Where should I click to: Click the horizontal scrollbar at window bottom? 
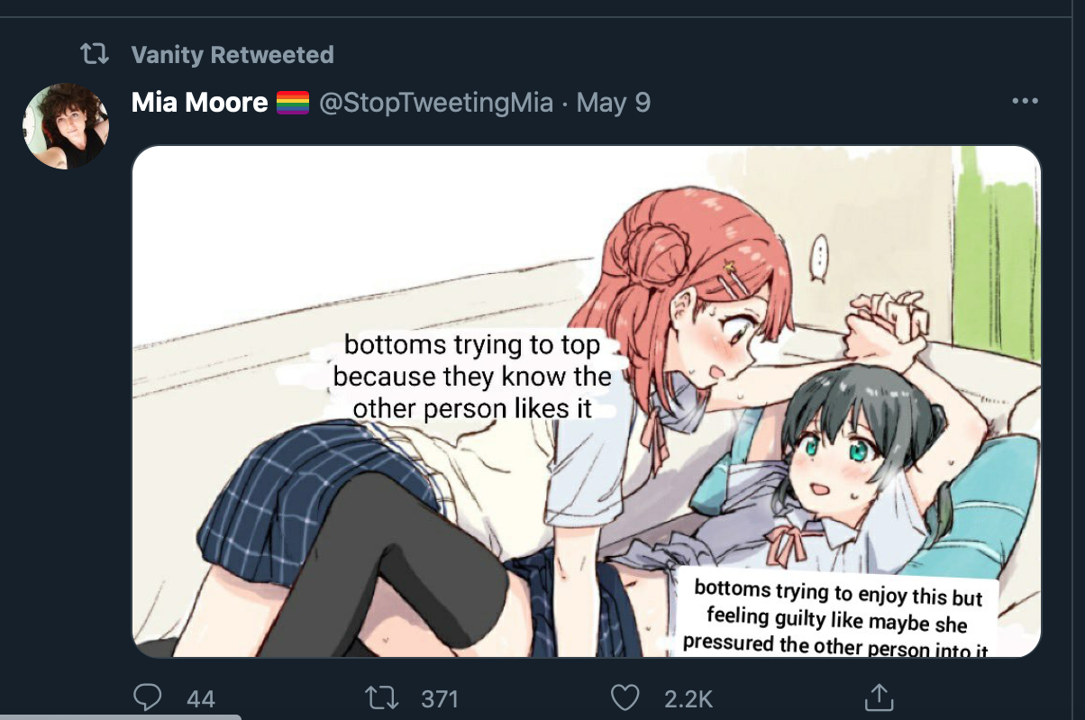(x=121, y=717)
